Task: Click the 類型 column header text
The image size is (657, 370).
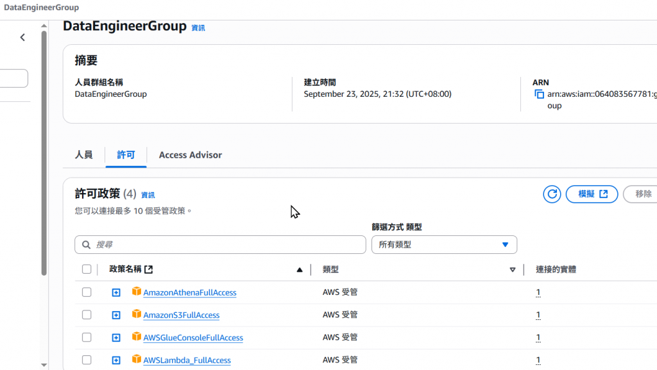Action: (x=330, y=269)
